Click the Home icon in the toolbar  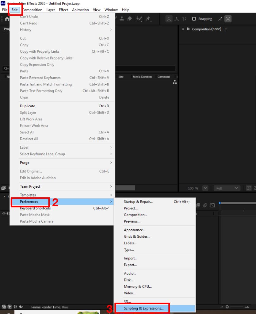pyautogui.click(x=7, y=19)
